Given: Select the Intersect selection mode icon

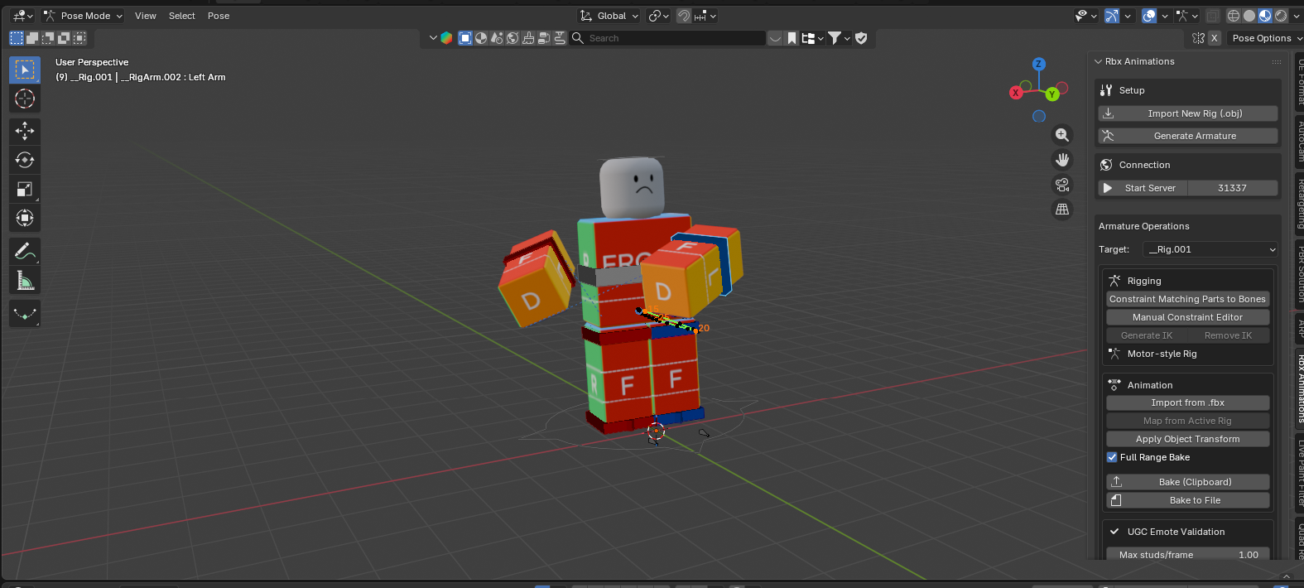Looking at the screenshot, I should (x=79, y=38).
